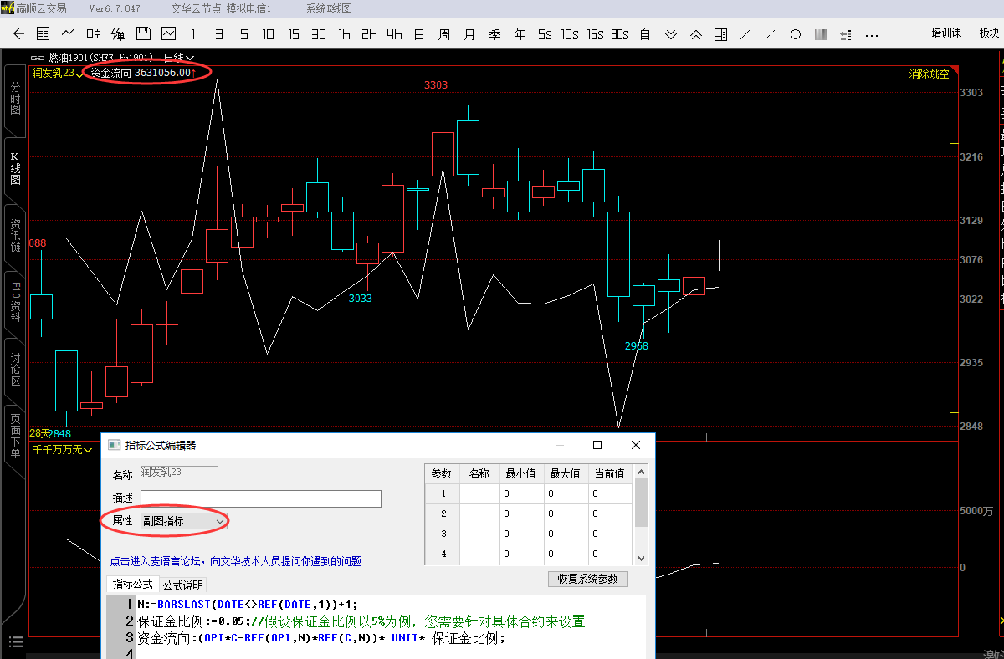Click the 恢复系统参数 button
1004x659 pixels.
587,579
